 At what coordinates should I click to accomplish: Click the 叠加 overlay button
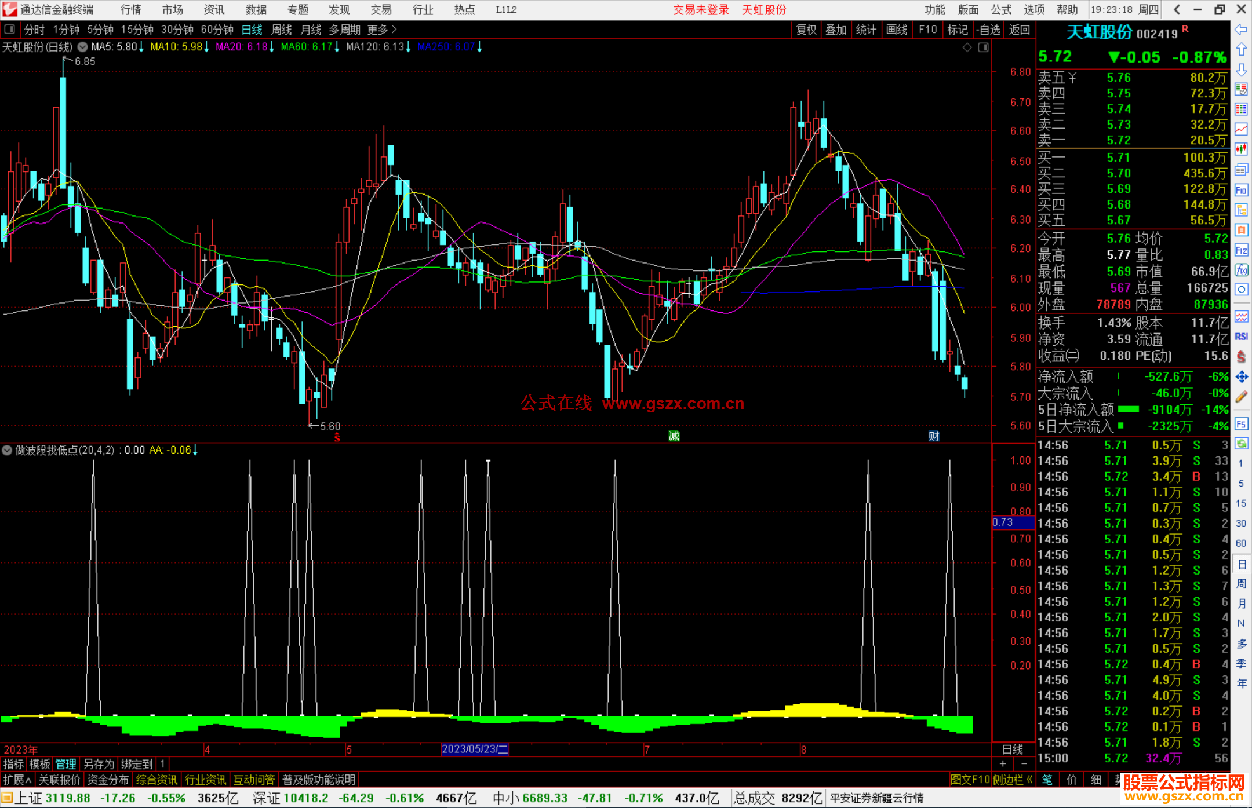click(836, 30)
